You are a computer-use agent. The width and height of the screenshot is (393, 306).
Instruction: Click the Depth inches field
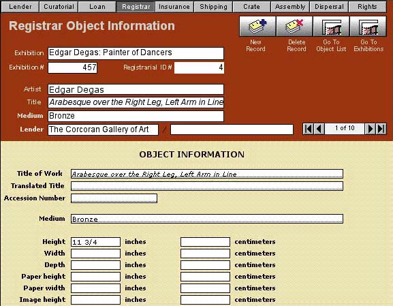95,265
